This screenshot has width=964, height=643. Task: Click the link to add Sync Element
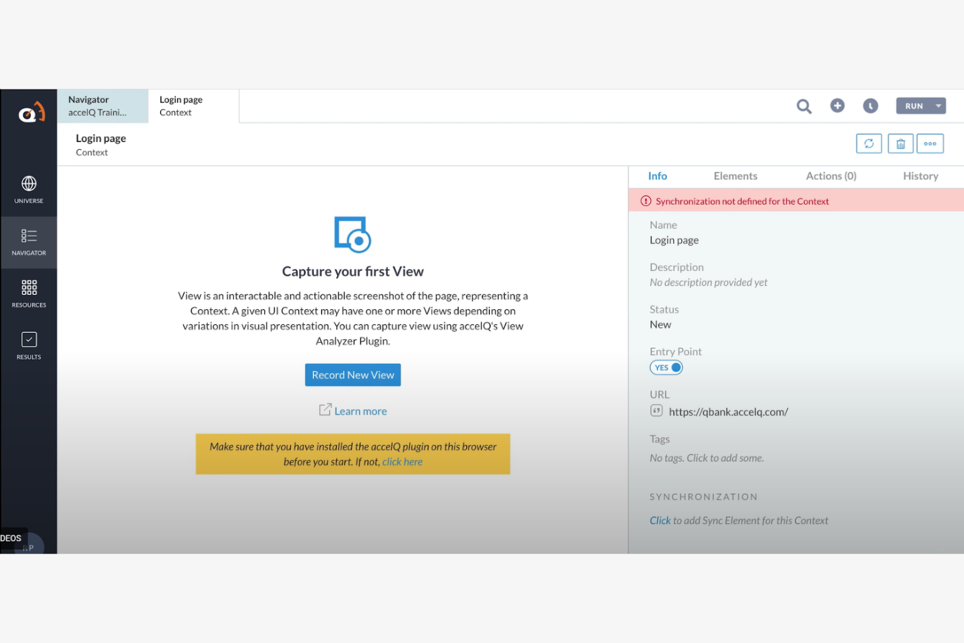660,521
